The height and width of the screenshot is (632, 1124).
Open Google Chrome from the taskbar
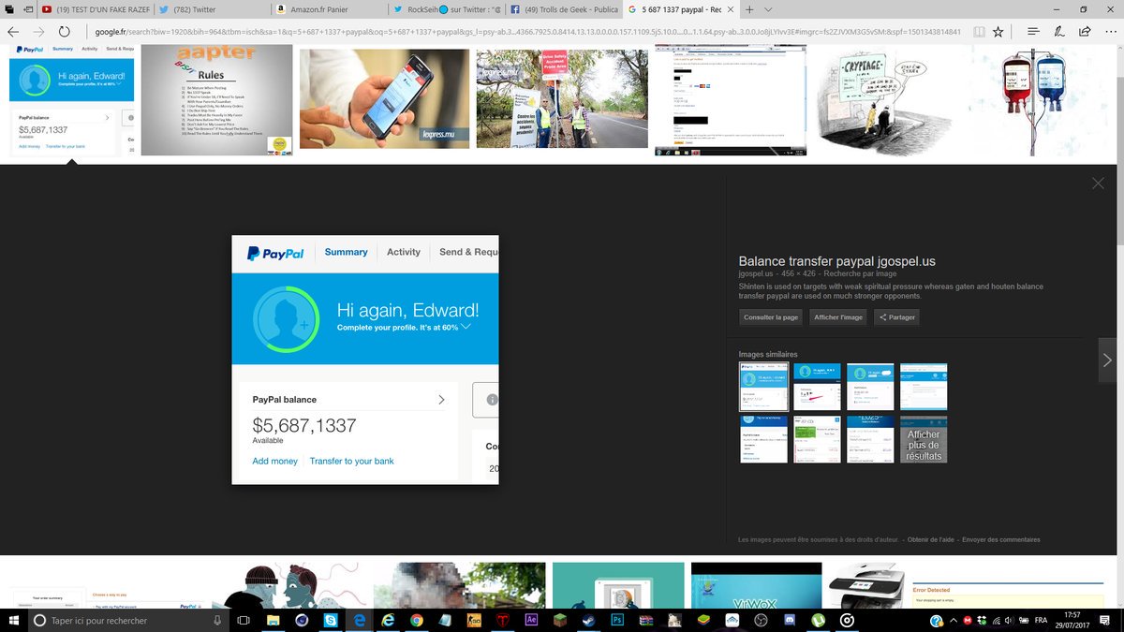[417, 620]
